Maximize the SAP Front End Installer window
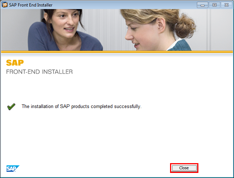Screen dimensions: 234x178 tap(214, 5)
